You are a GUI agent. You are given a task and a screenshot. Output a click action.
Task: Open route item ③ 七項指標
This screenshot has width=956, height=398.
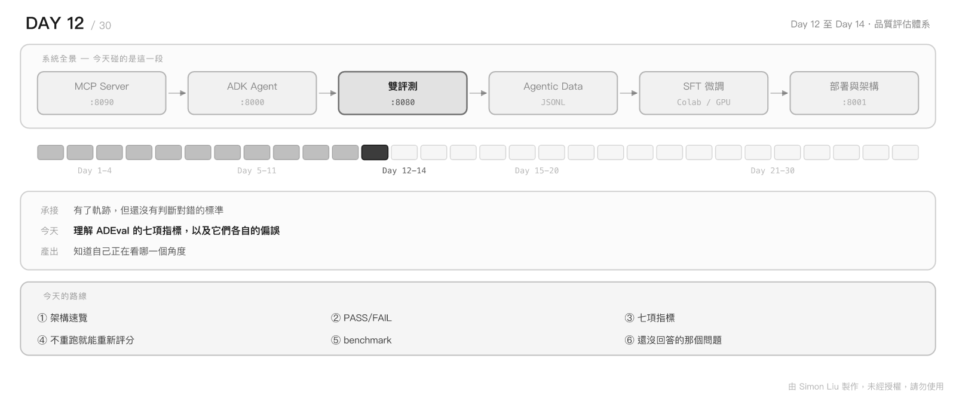[x=649, y=318]
